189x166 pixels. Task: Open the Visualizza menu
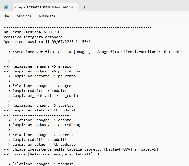47,16
